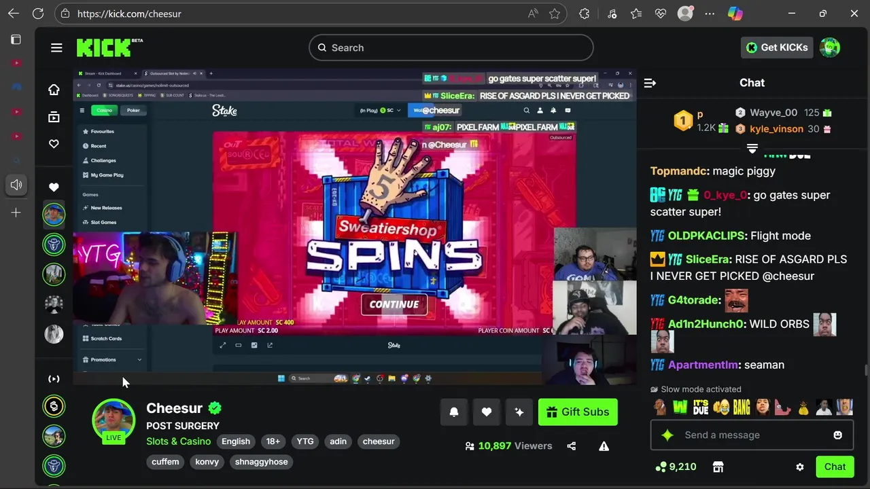The height and width of the screenshot is (489, 870).
Task: Click the English language tag
Action: [236, 441]
